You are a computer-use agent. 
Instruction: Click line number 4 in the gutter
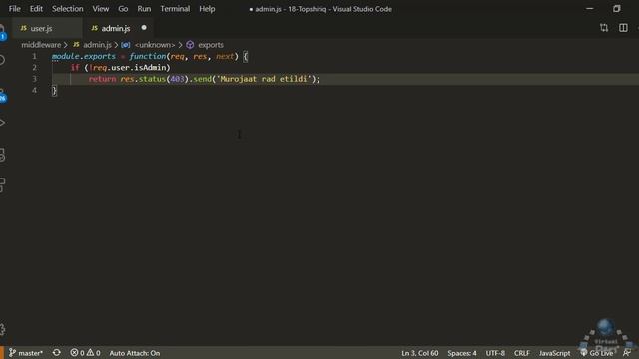(34, 91)
